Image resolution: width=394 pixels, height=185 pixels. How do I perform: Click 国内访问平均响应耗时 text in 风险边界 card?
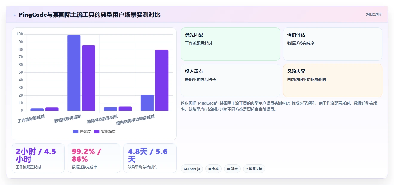tap(307, 80)
